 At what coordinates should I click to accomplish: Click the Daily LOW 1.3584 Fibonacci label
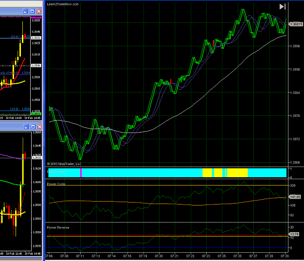click(x=15, y=73)
